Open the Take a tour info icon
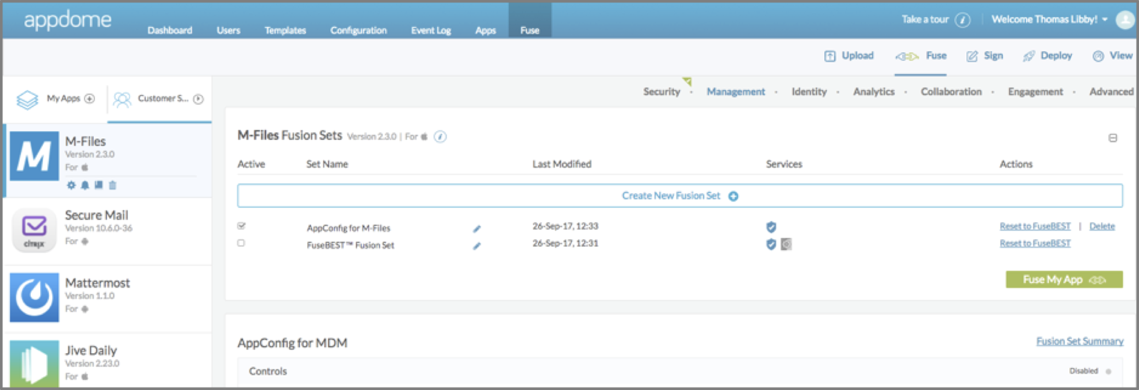 963,20
